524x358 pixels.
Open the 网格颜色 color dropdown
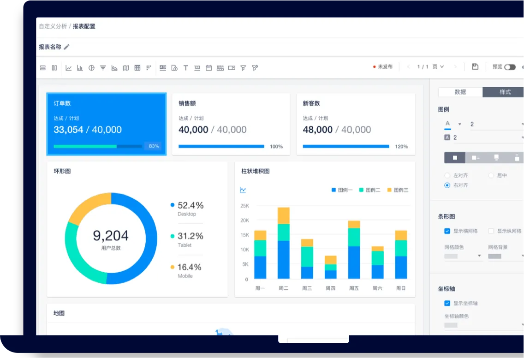(x=463, y=256)
